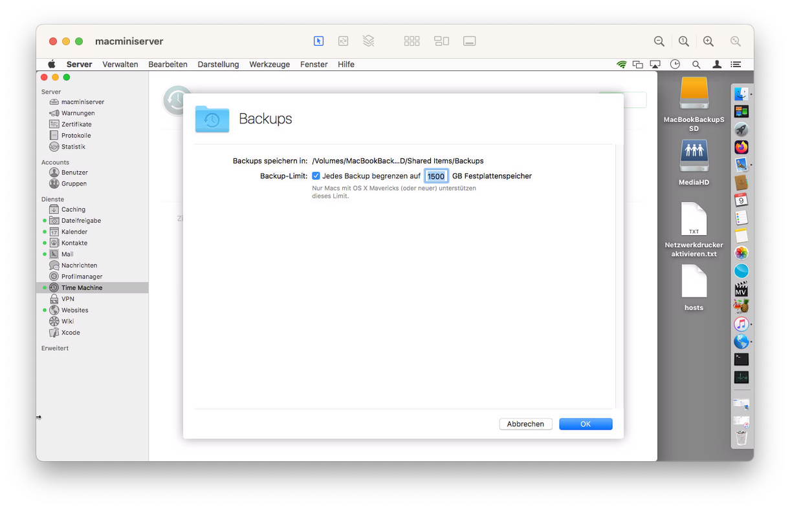This screenshot has height=509, width=790.
Task: Open Terminal from the dock
Action: tap(741, 359)
